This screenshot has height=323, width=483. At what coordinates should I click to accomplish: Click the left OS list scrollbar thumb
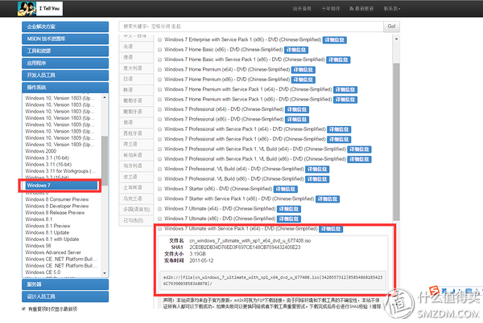(105, 161)
